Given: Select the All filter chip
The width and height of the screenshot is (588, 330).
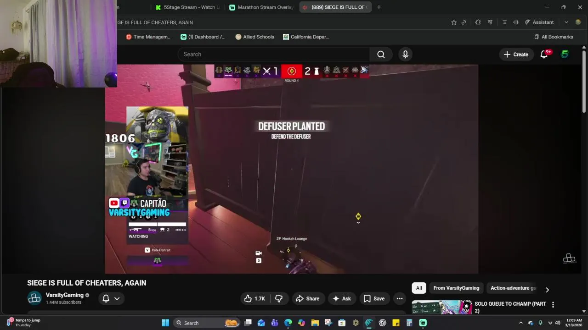Looking at the screenshot, I should pos(419,288).
